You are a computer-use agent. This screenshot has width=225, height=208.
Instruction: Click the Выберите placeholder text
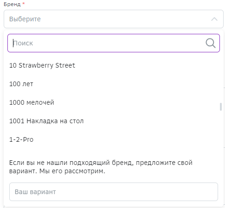coord(25,19)
